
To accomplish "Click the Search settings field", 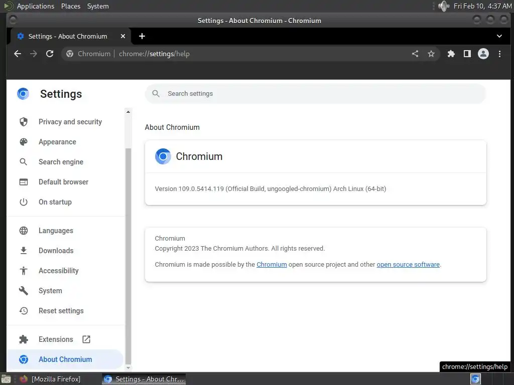I will tap(315, 94).
